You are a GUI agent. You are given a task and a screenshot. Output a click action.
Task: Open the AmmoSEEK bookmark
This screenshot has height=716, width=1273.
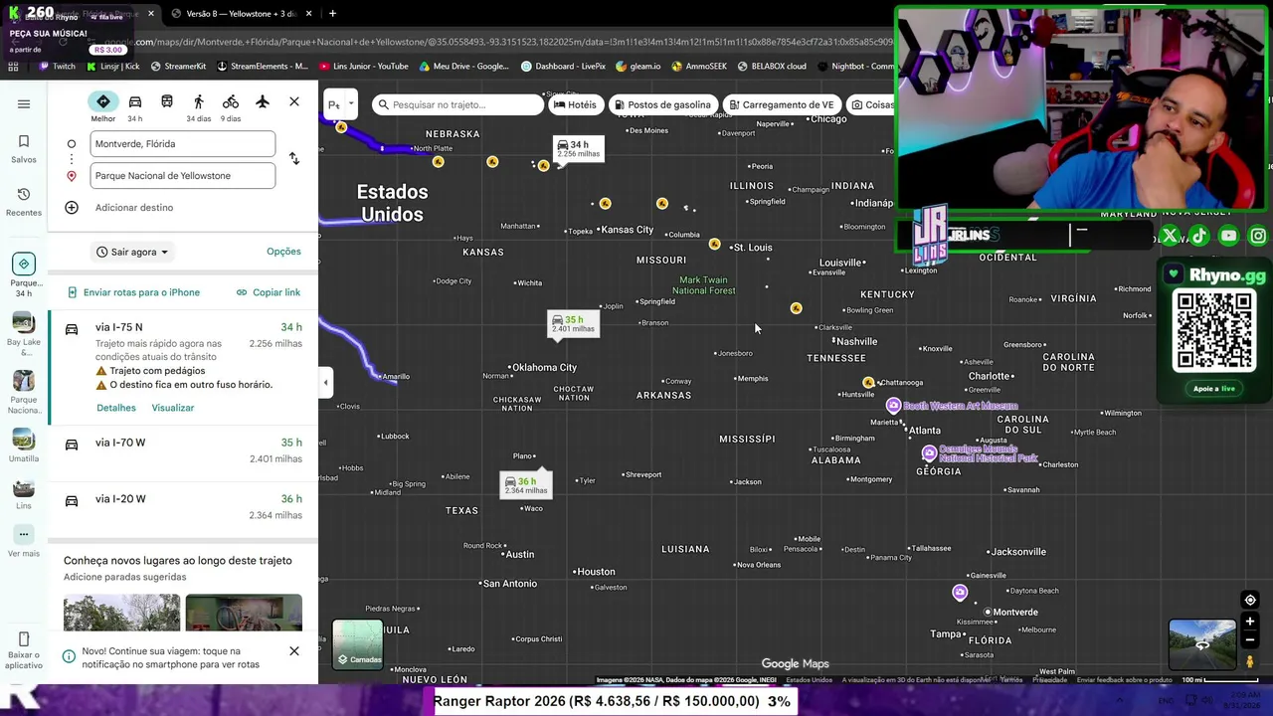click(699, 67)
